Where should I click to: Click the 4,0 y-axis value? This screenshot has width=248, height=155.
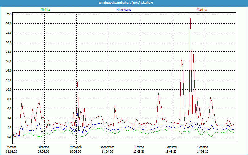tap(10, 118)
